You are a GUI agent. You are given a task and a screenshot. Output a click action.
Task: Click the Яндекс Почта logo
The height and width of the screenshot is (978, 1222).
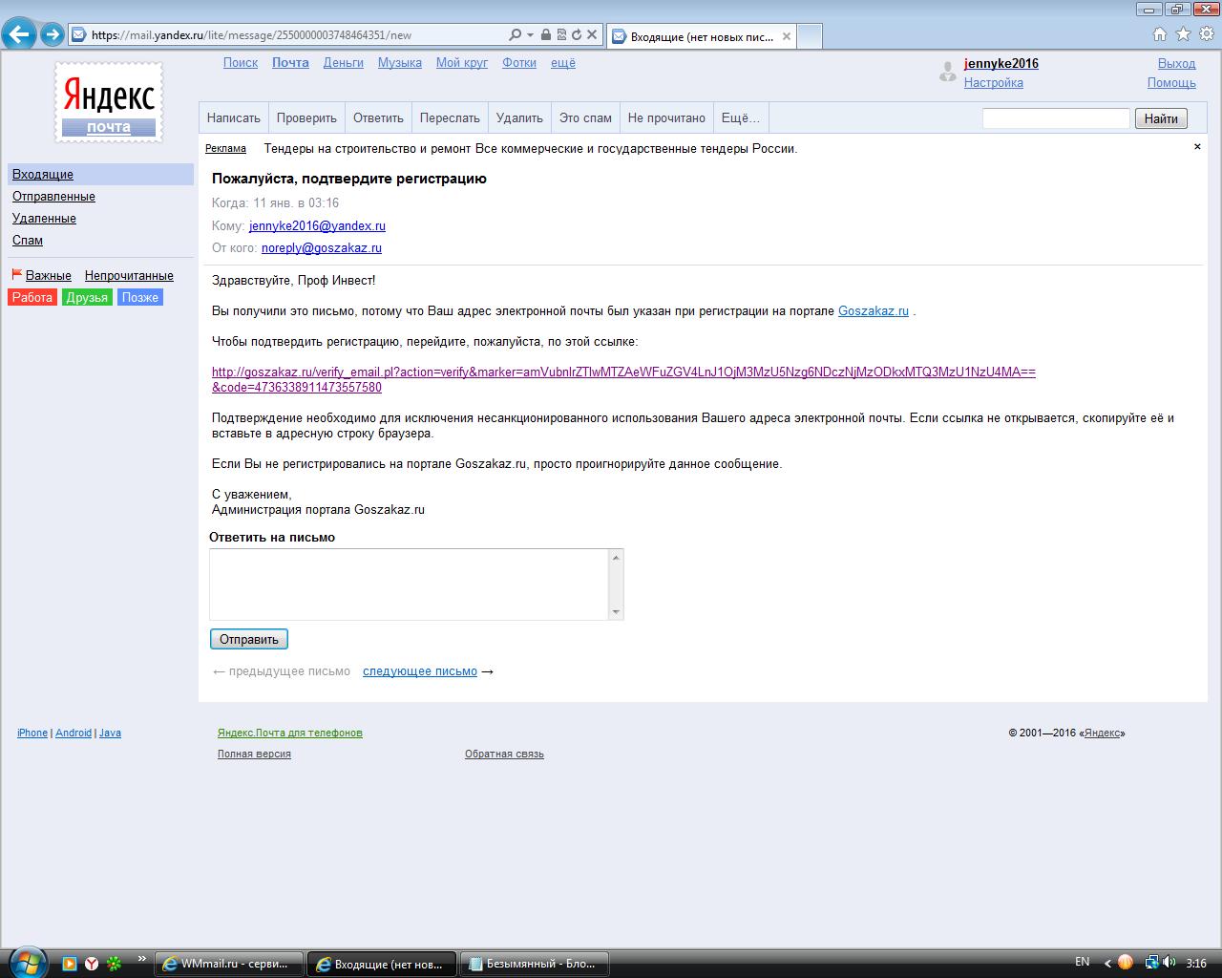click(108, 103)
